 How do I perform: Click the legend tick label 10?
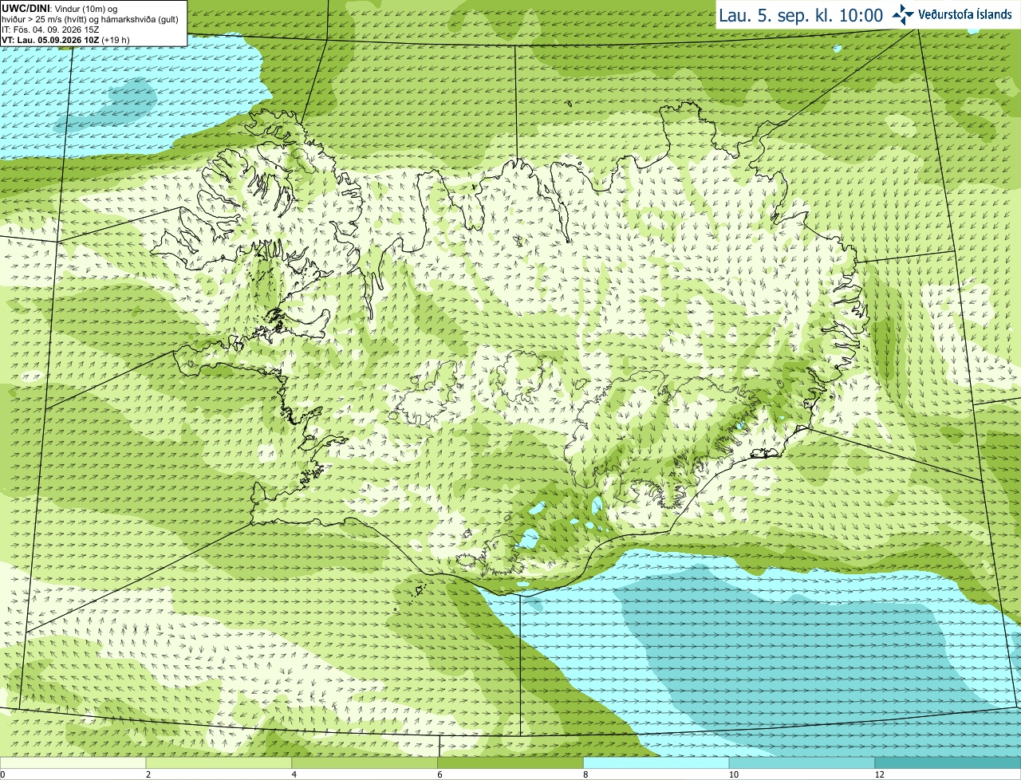coord(733,774)
